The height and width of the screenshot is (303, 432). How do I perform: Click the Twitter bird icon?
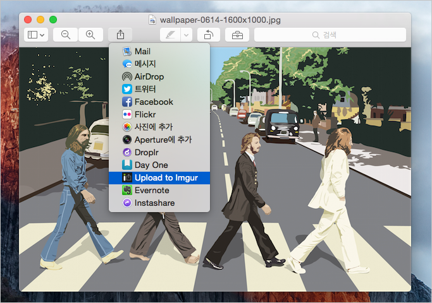[127, 89]
